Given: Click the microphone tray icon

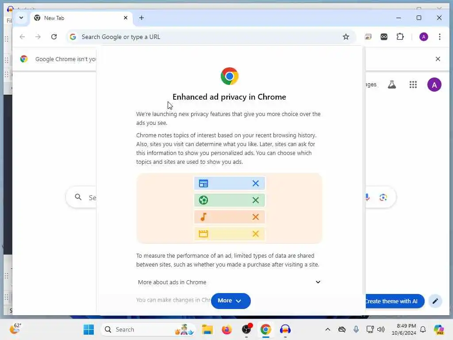Looking at the screenshot, I should pos(356,329).
